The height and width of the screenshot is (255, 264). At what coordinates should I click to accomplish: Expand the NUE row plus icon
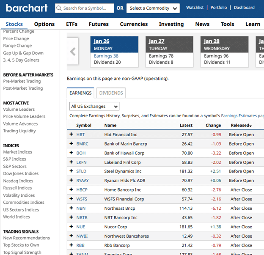(x=71, y=227)
